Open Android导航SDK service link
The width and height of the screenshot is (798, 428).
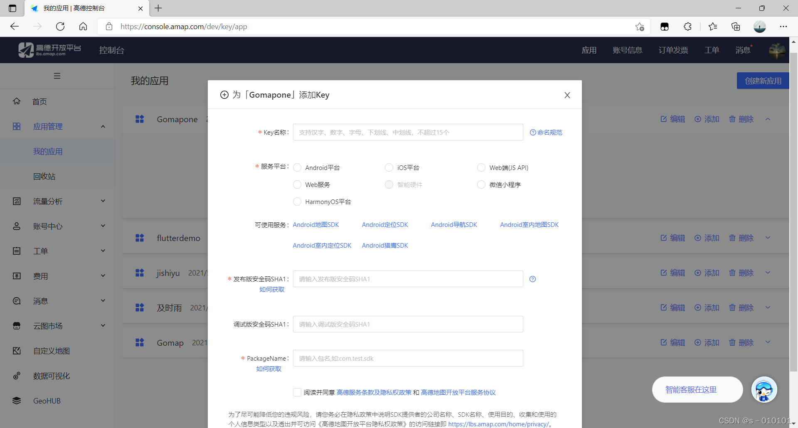(x=454, y=225)
